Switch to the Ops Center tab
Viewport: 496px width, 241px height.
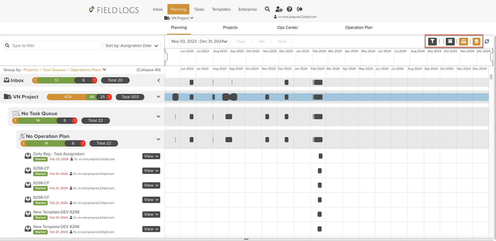[x=288, y=28]
